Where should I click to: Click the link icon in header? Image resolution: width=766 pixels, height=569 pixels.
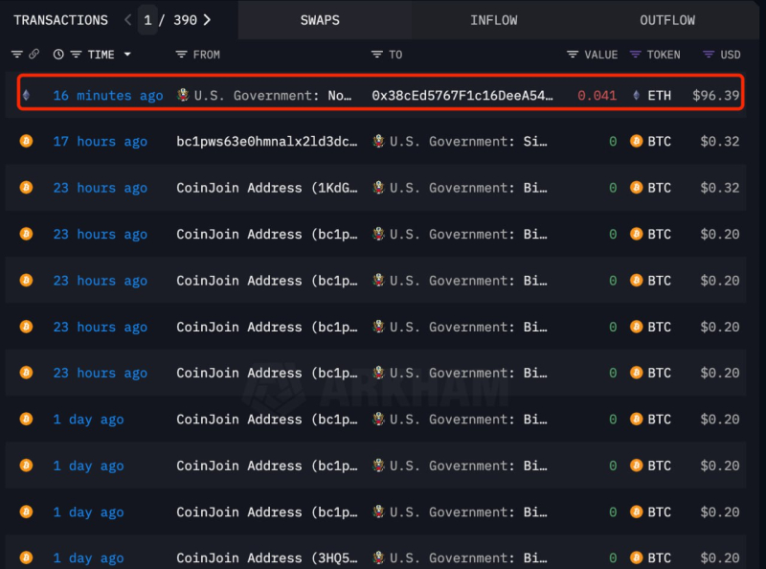(x=34, y=55)
